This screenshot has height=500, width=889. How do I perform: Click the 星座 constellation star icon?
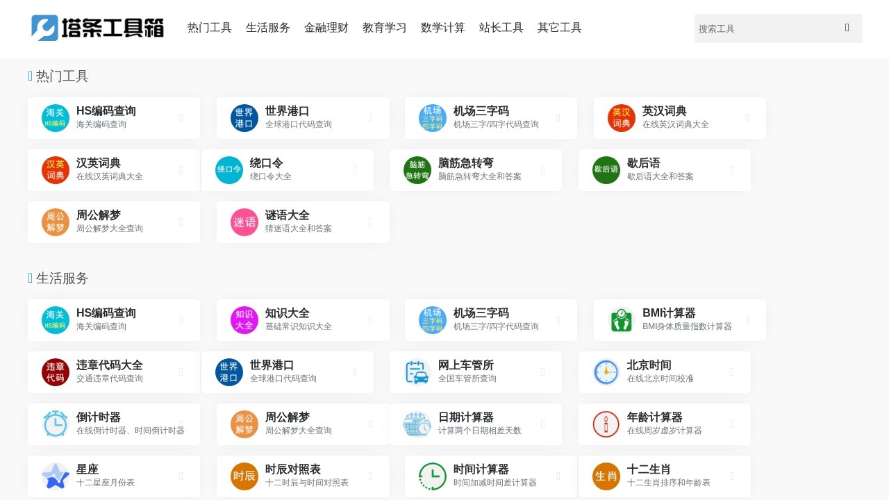(54, 476)
